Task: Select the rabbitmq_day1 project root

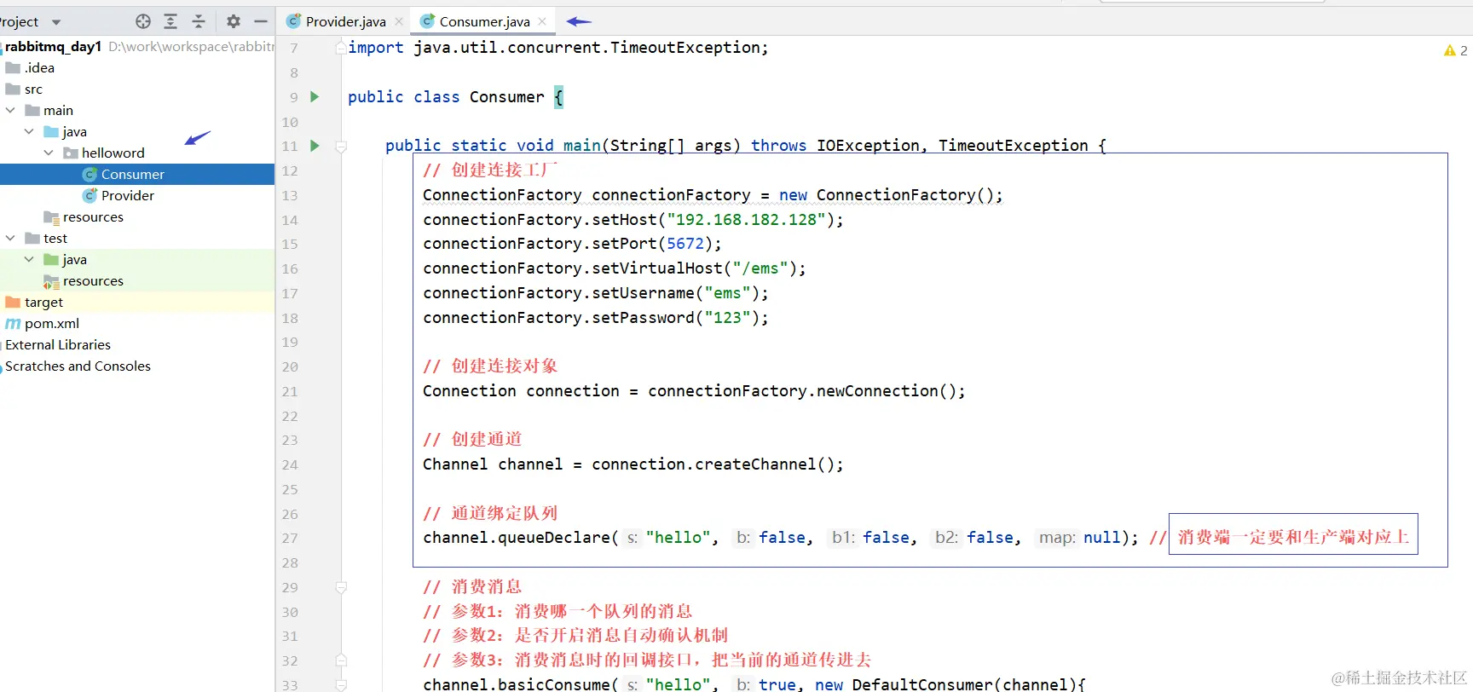Action: coord(54,46)
